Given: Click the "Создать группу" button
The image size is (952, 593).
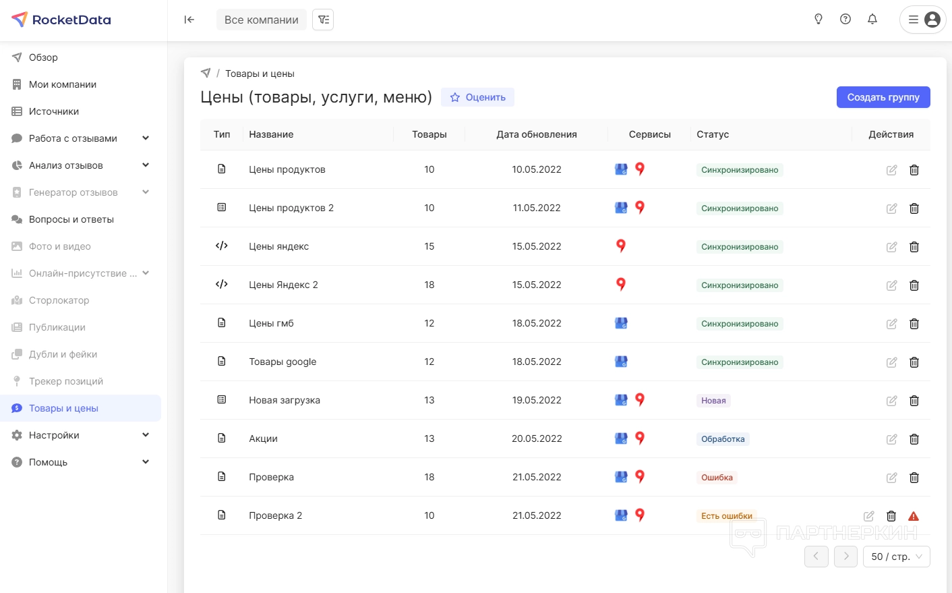Looking at the screenshot, I should click(883, 97).
